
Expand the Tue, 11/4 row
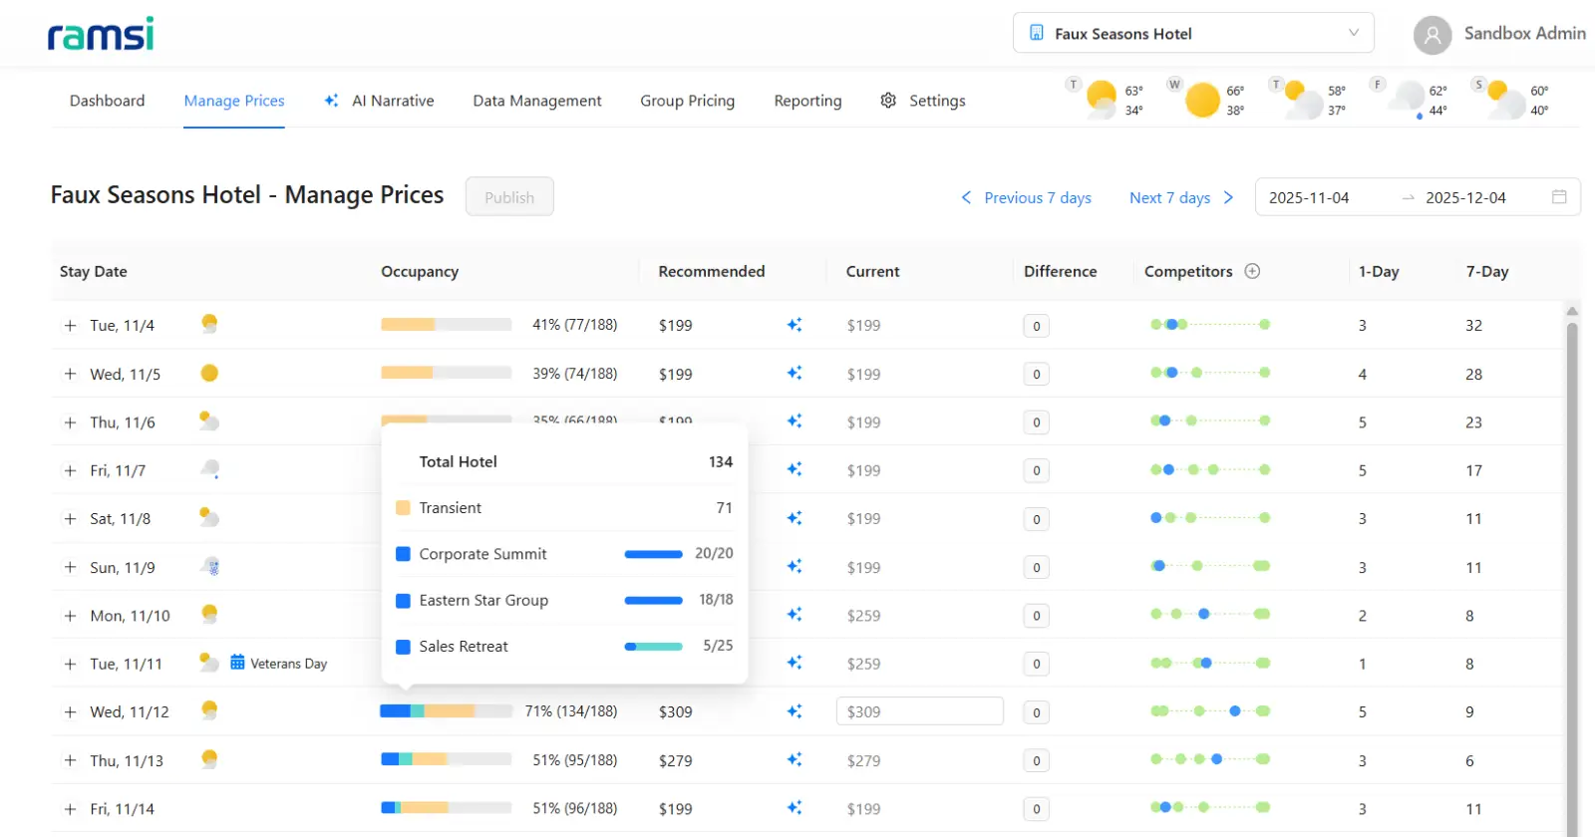[70, 326]
